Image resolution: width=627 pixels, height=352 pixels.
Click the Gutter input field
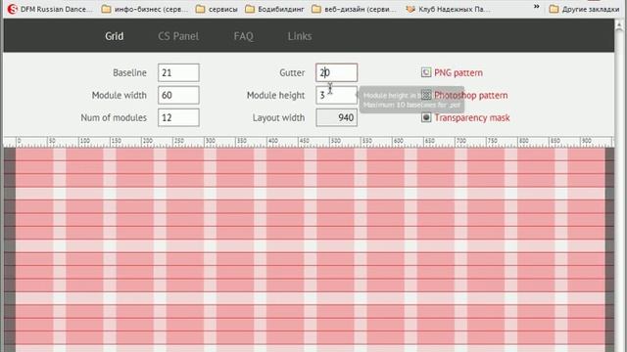[336, 72]
